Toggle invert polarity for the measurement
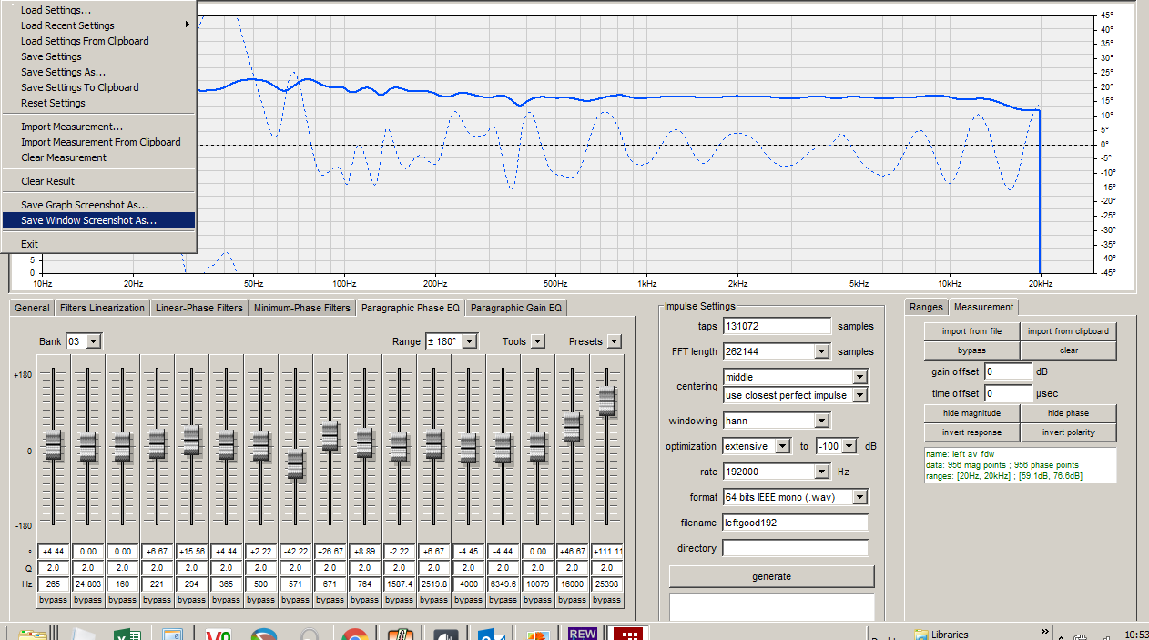 click(x=1066, y=432)
